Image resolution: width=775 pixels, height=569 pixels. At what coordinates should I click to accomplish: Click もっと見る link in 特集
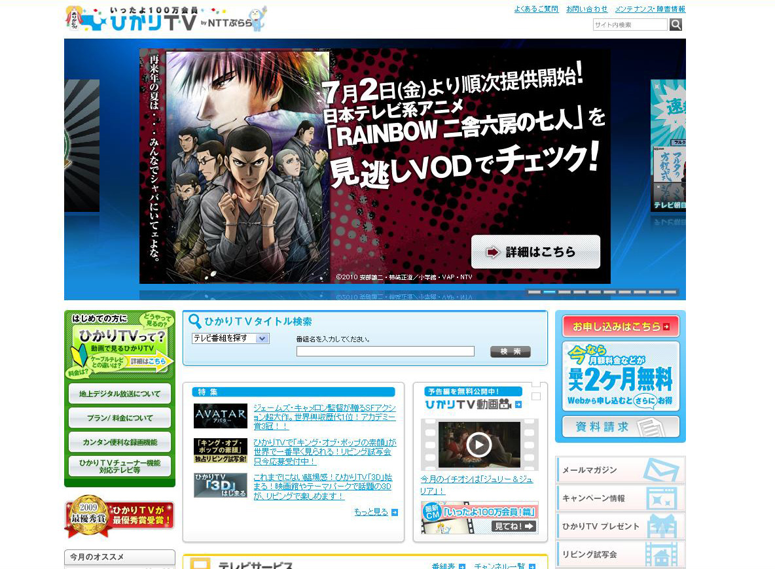pos(371,512)
